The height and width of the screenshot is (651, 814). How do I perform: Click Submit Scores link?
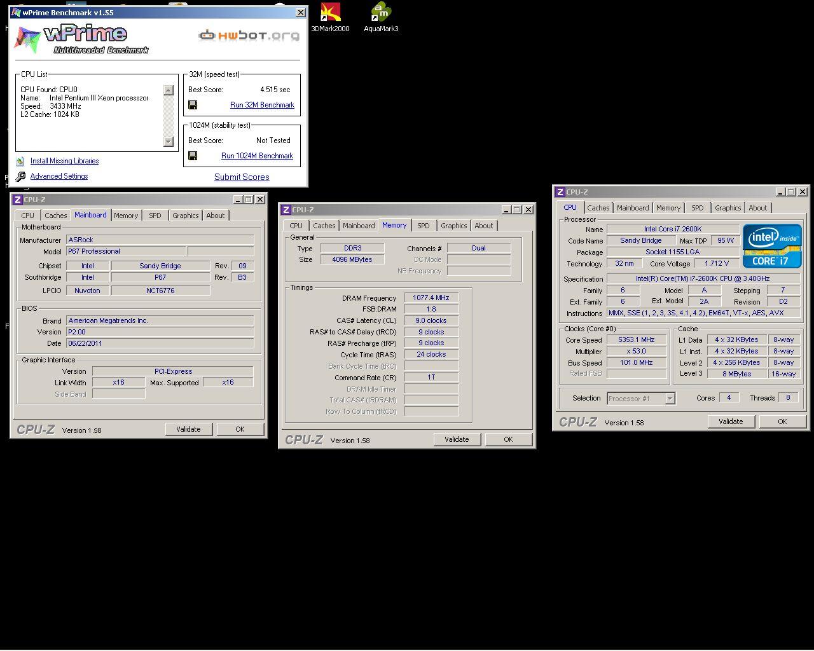[x=242, y=177]
